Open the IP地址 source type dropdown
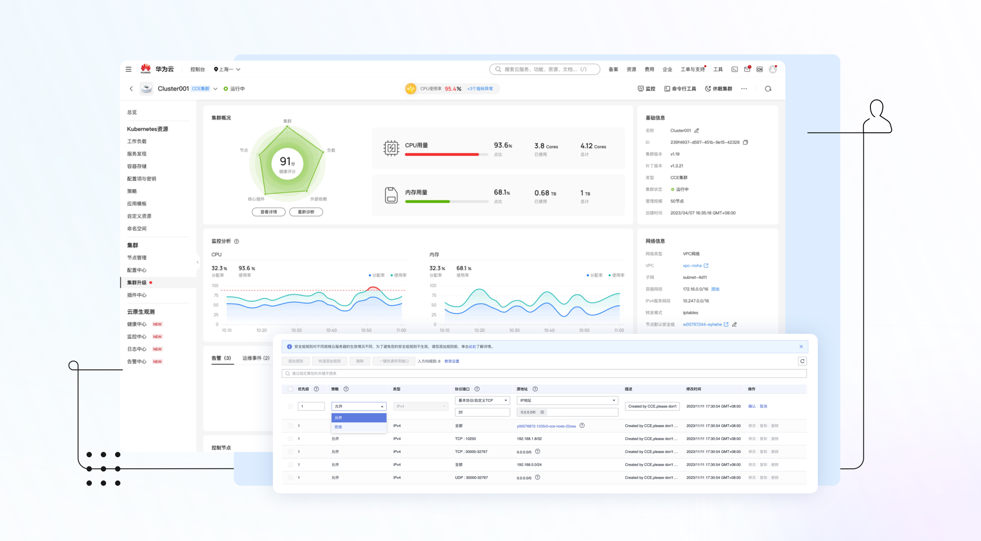Image resolution: width=981 pixels, height=541 pixels. tap(567, 400)
